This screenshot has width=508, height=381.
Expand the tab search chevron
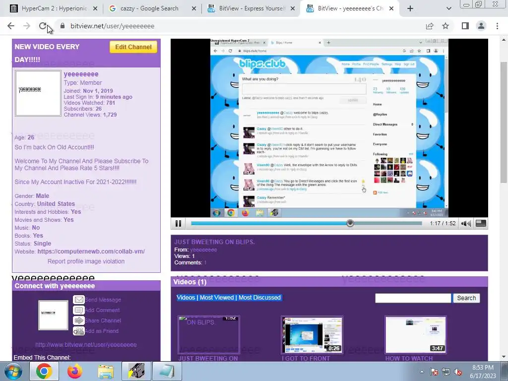click(448, 8)
